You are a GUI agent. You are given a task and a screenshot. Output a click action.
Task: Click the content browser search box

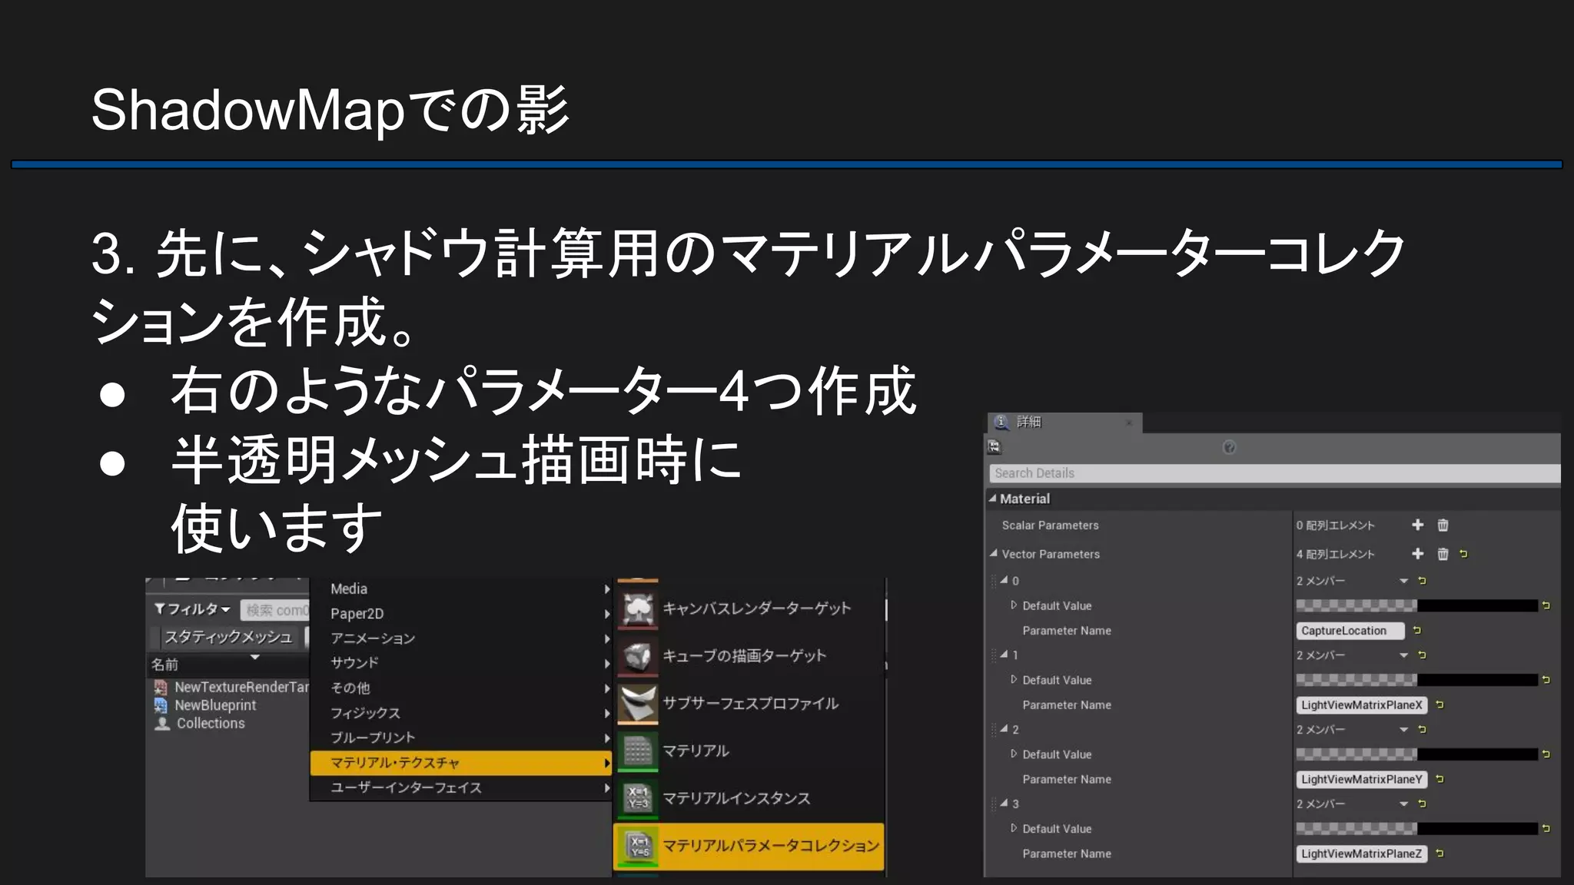coord(274,610)
